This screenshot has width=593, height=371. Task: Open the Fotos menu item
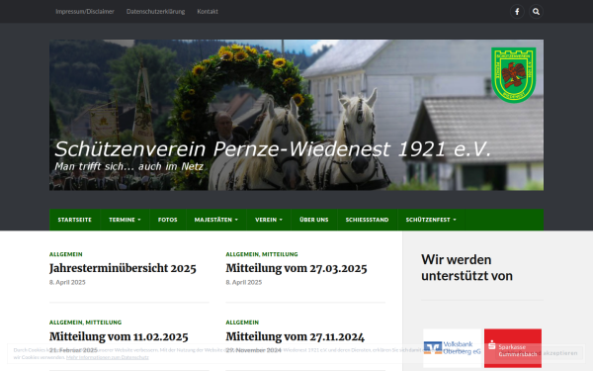[168, 220]
